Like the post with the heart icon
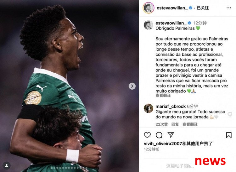Viewport: 236px width, 172px height. [x=147, y=135]
